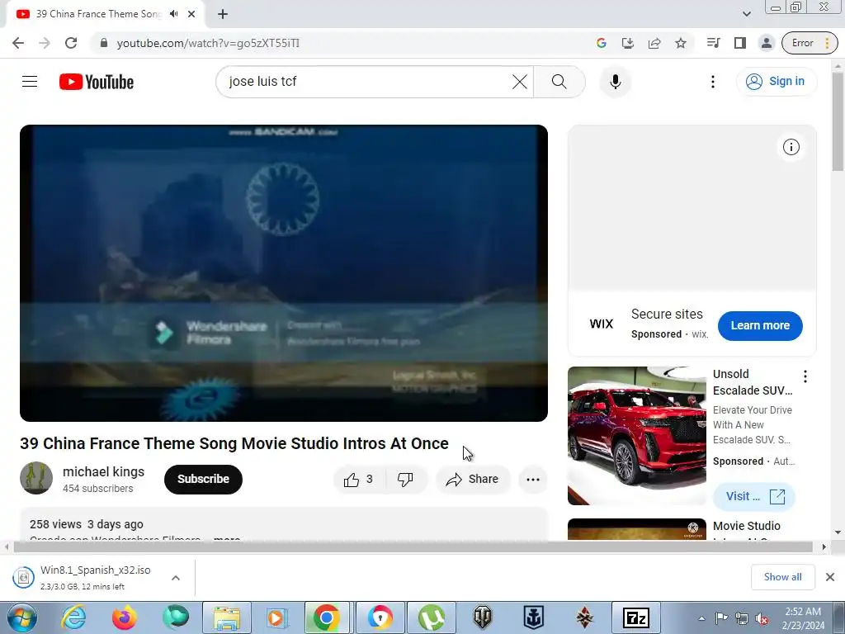Open a new browser tab
Image resolution: width=845 pixels, height=634 pixels.
[223, 15]
